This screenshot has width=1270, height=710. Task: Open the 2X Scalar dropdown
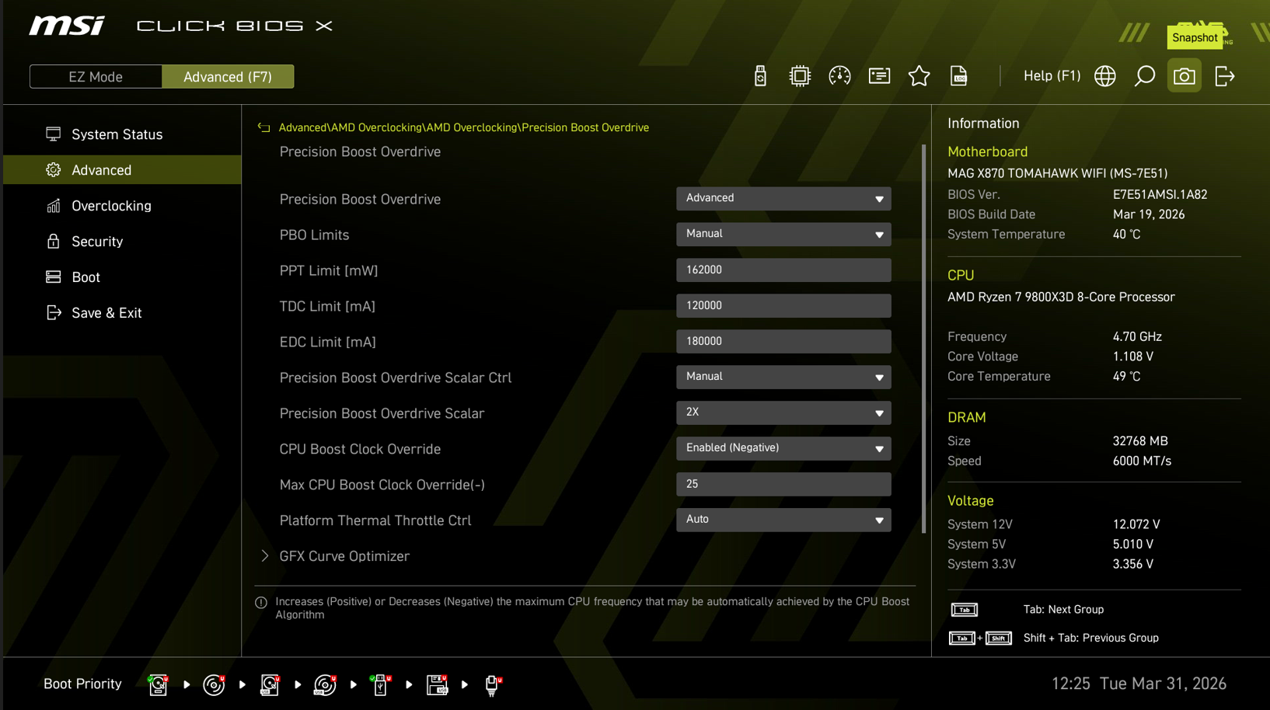click(x=783, y=413)
